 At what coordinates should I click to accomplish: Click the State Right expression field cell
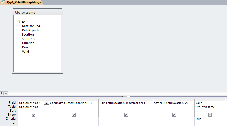[x=174, y=103]
